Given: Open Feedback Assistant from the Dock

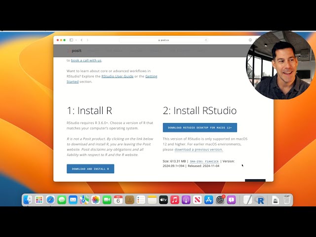Looking at the screenshot, I should point(232,200).
